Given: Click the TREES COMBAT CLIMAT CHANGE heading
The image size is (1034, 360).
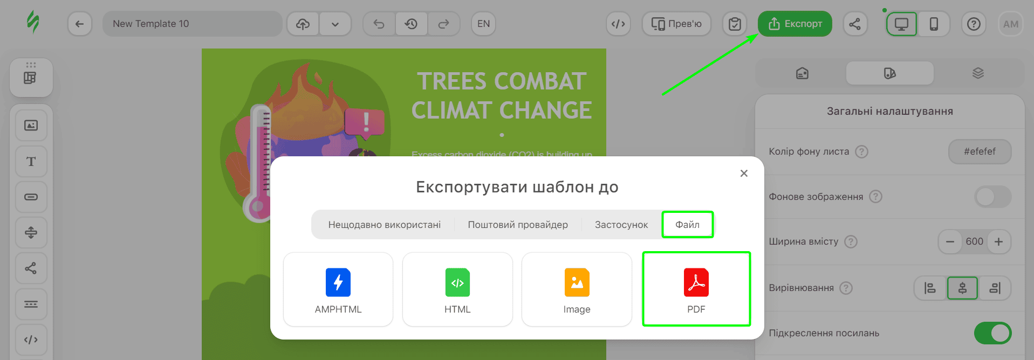Looking at the screenshot, I should click(502, 96).
